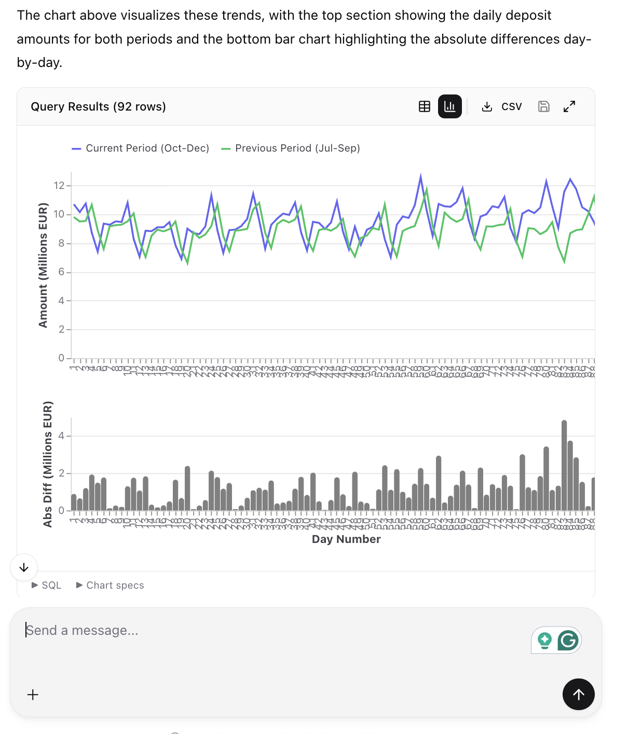Click the Query Results (92 rows) title
This screenshot has width=628, height=734.
pos(98,106)
